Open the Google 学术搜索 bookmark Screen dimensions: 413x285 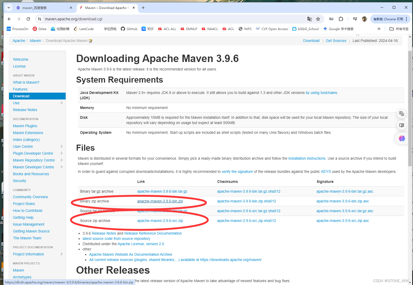(338, 29)
